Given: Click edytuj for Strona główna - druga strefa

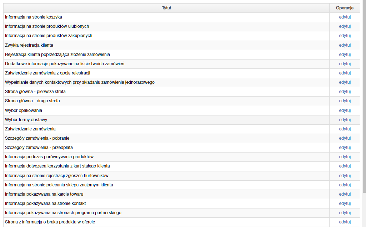Looking at the screenshot, I should coord(345,101).
